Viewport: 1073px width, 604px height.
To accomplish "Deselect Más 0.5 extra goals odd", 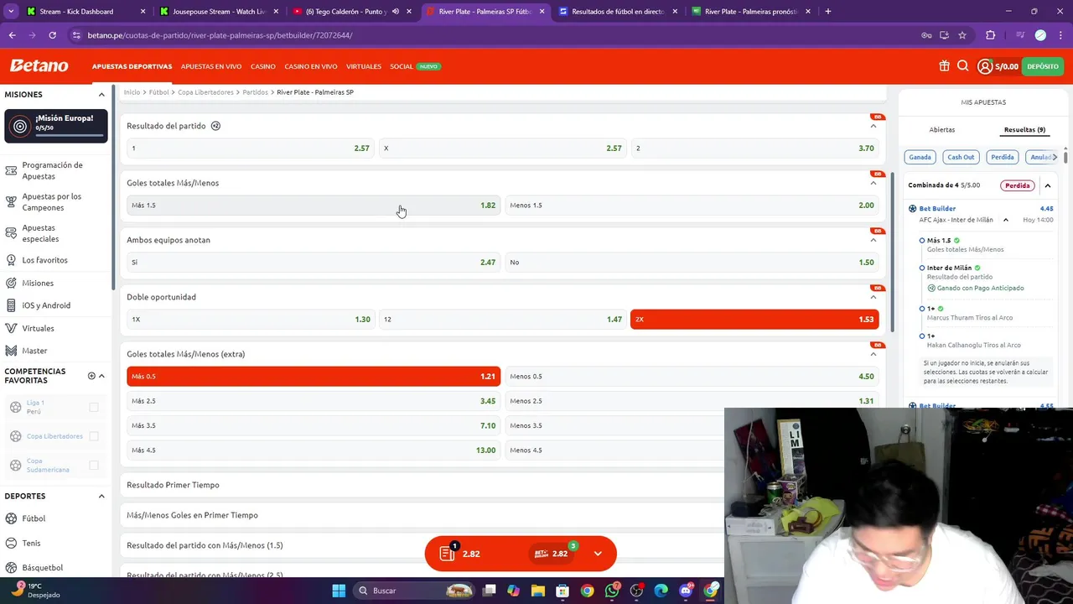I will click(314, 377).
